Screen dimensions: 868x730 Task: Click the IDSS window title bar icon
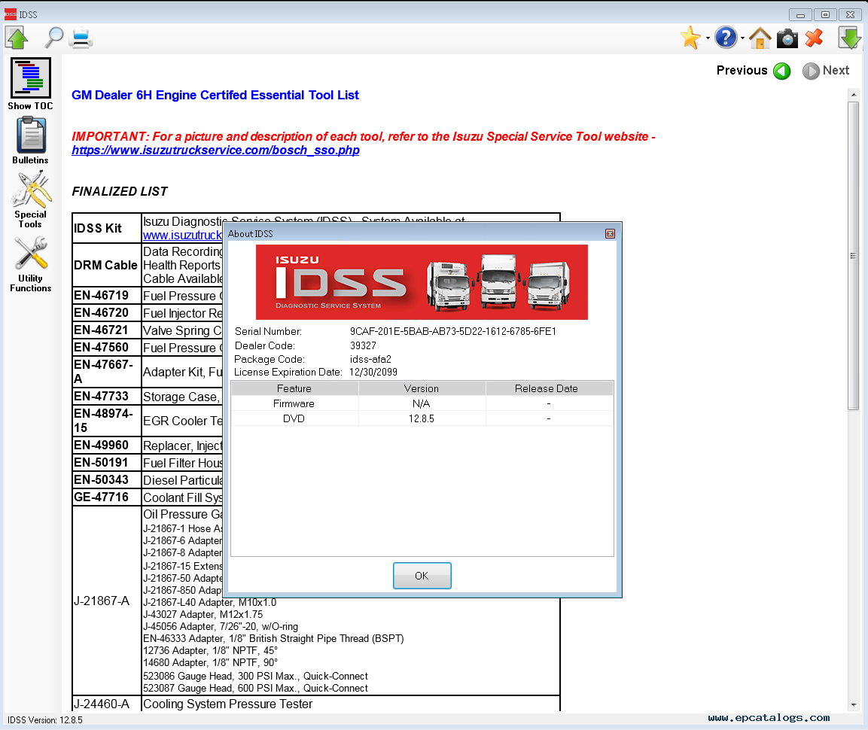tap(11, 14)
